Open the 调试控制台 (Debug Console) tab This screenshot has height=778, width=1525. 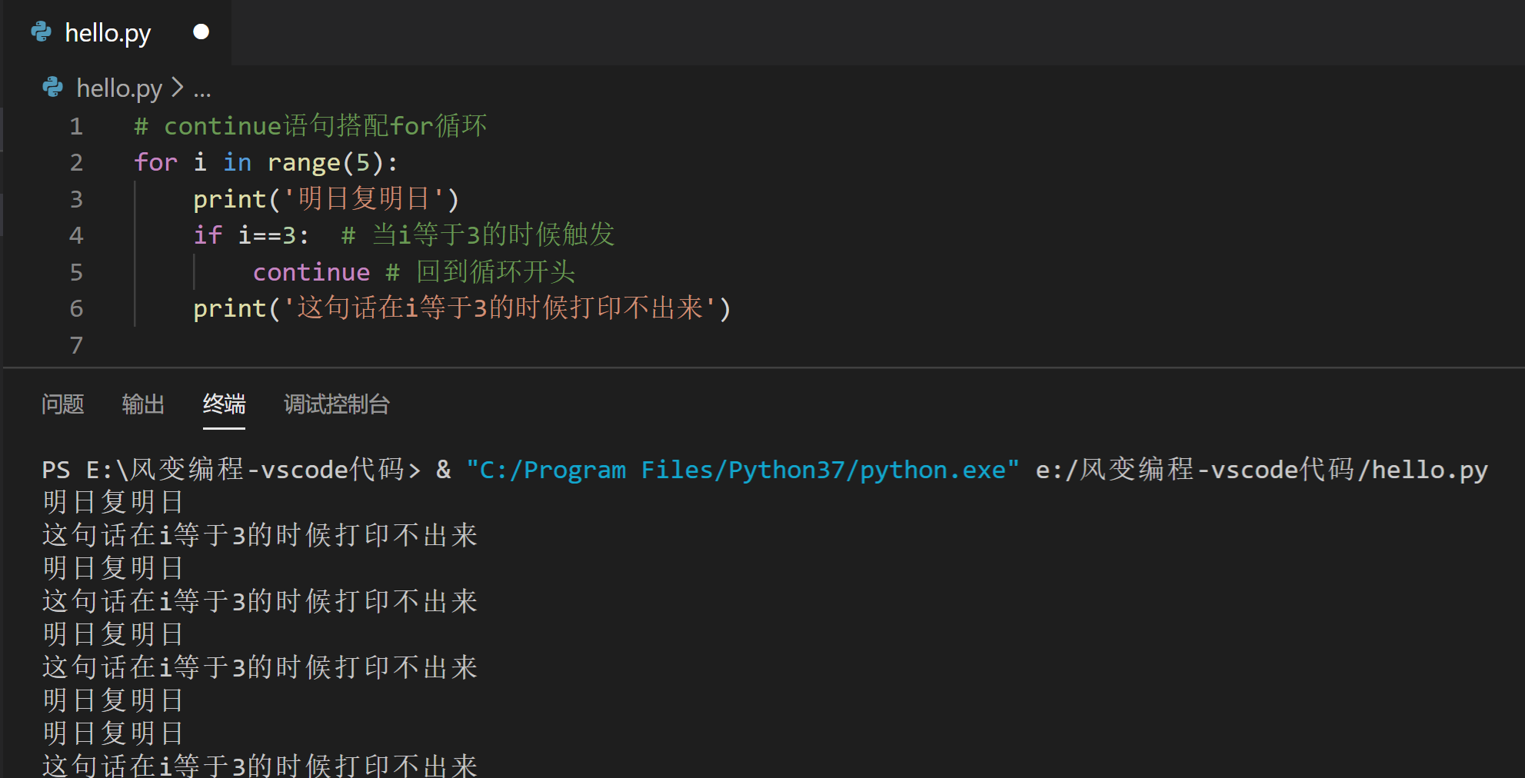click(337, 404)
